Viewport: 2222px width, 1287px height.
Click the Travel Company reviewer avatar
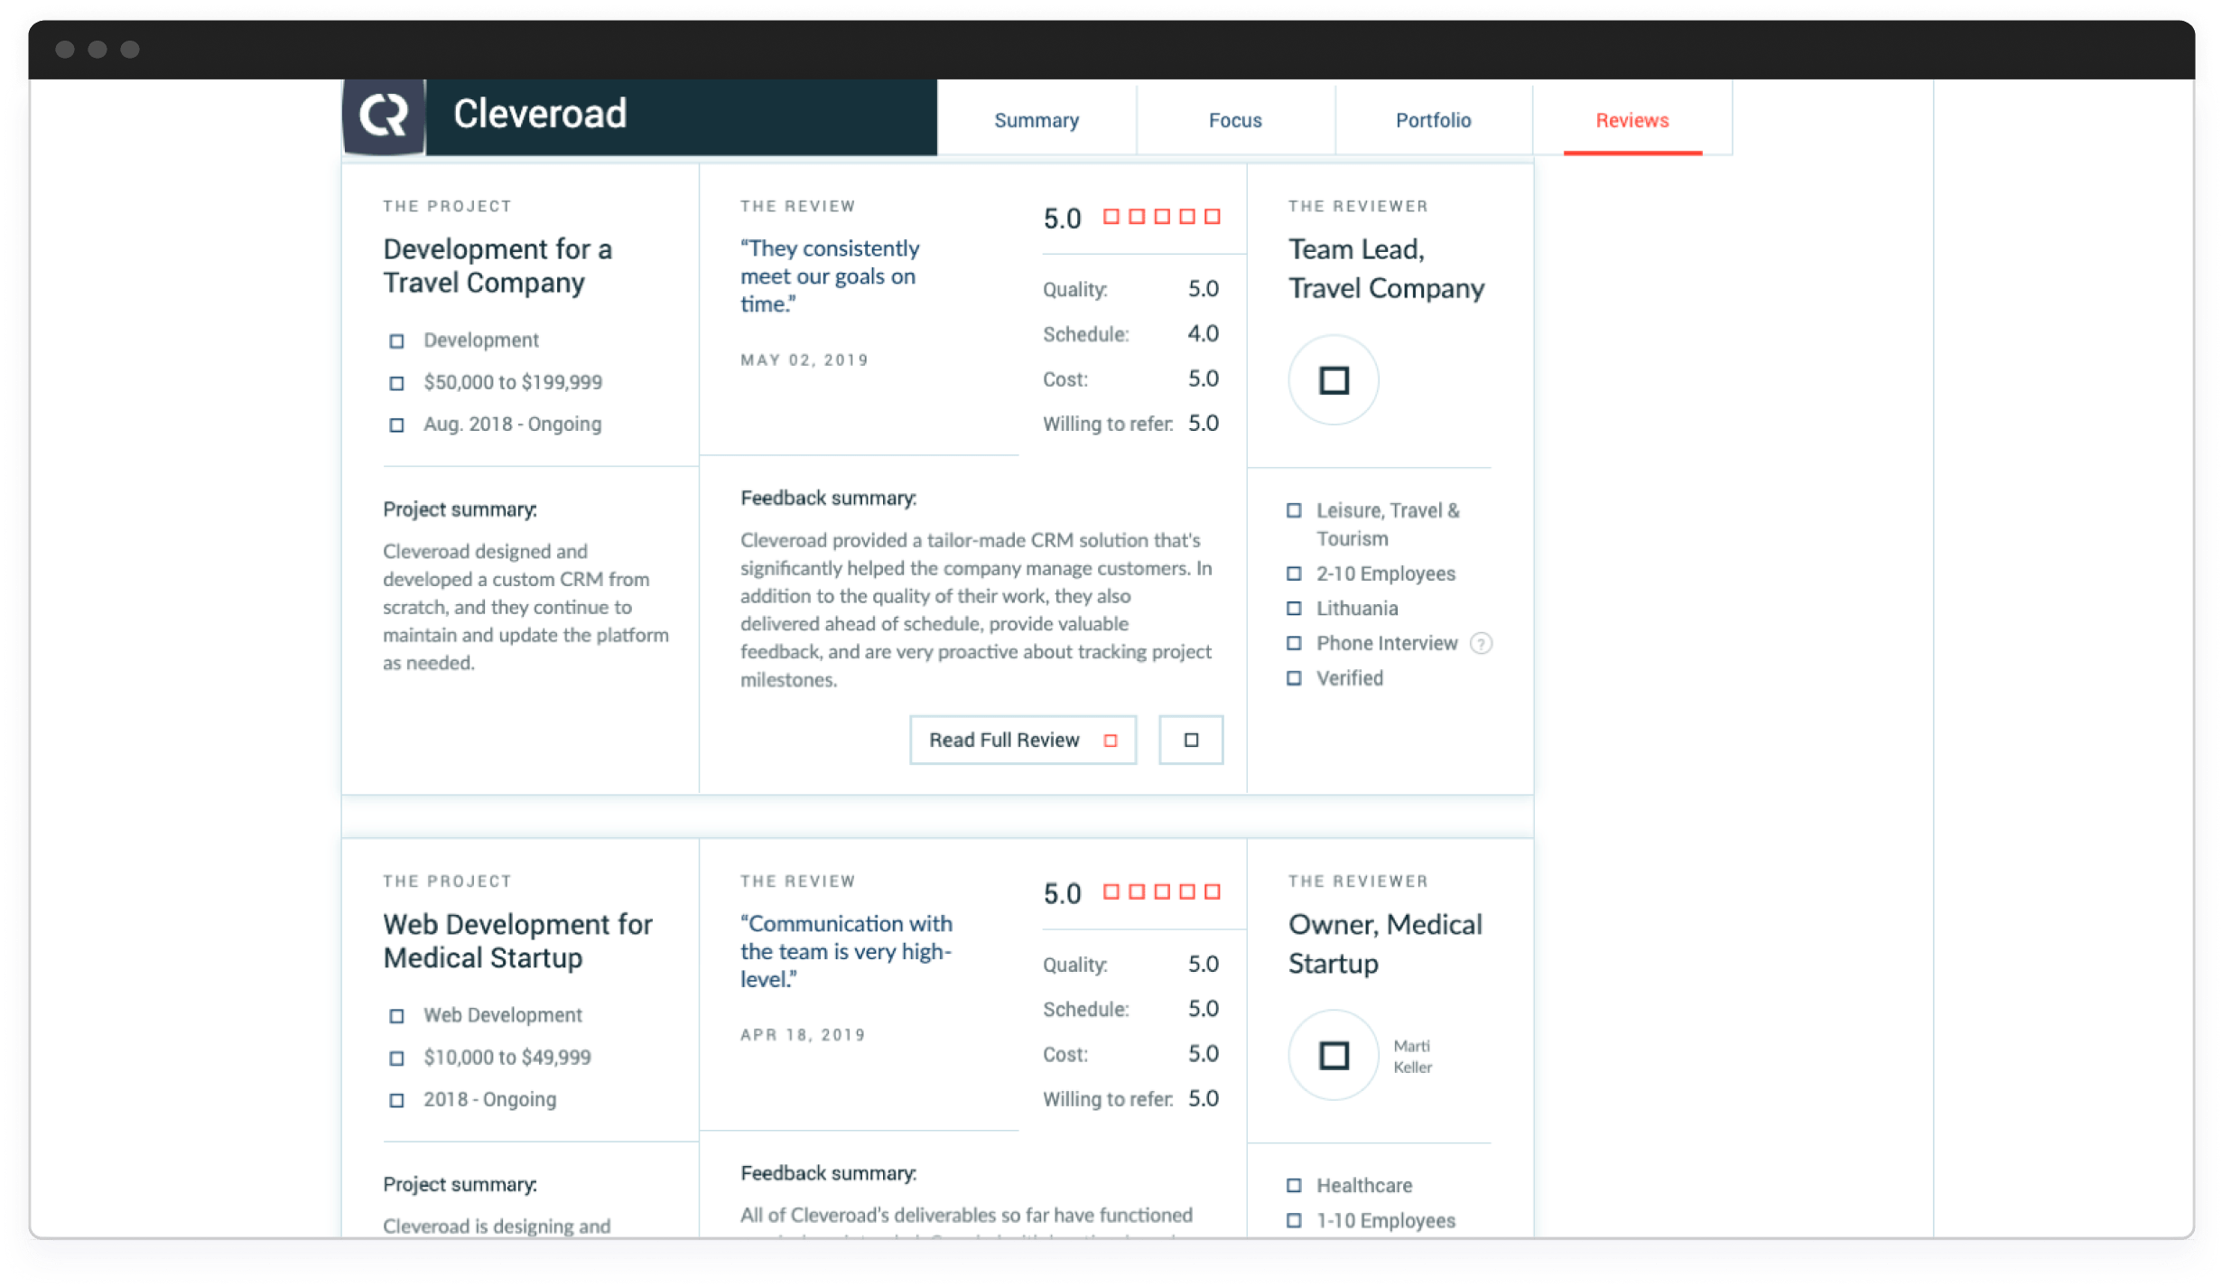tap(1334, 380)
